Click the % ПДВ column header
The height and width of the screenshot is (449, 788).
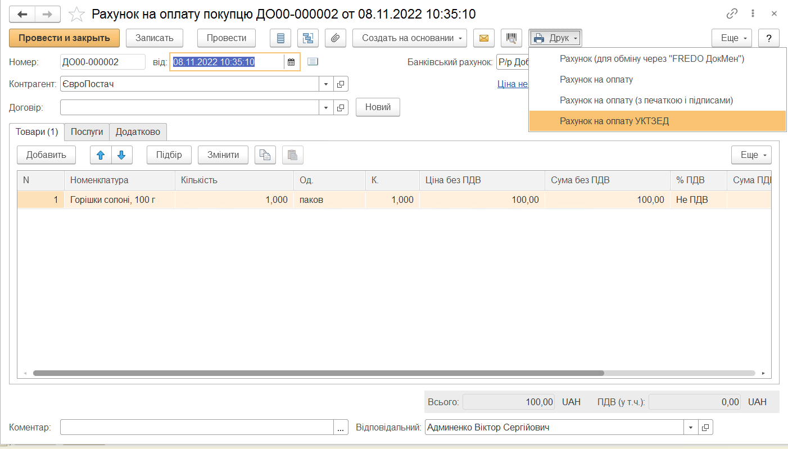[699, 180]
